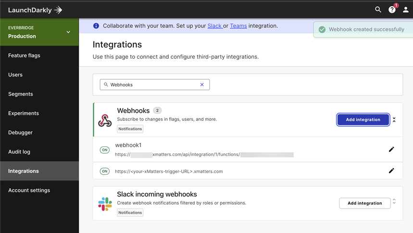Image resolution: width=413 pixels, height=233 pixels.
Task: Open the search magnifier in top bar
Action: 378,10
